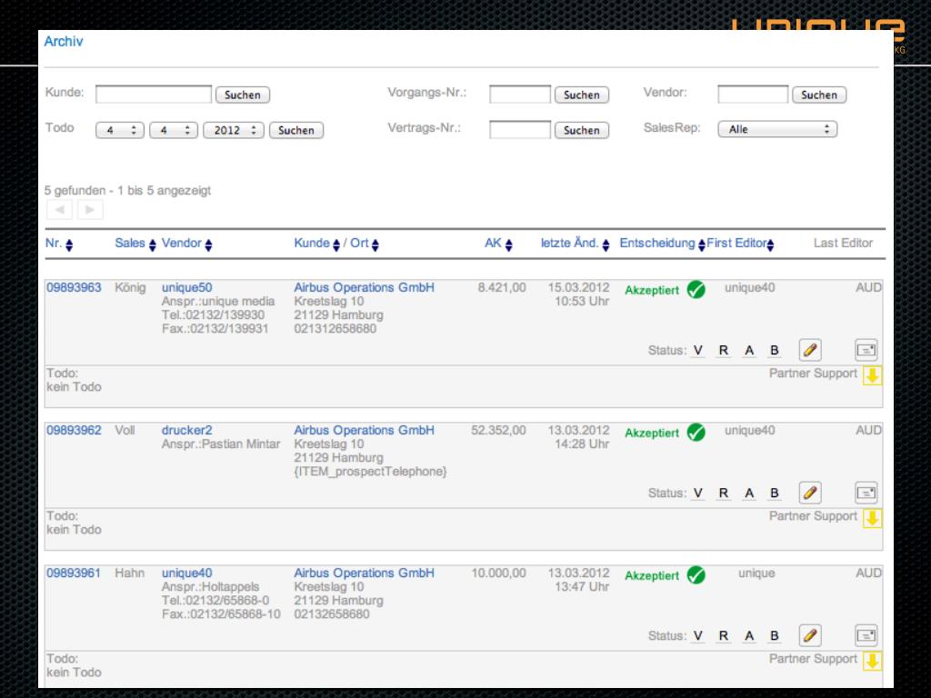
Task: Click status V for order 09893962
Action: click(x=697, y=493)
